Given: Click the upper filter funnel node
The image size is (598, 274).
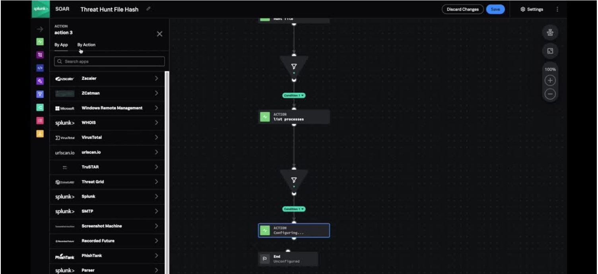Looking at the screenshot, I should [294, 67].
